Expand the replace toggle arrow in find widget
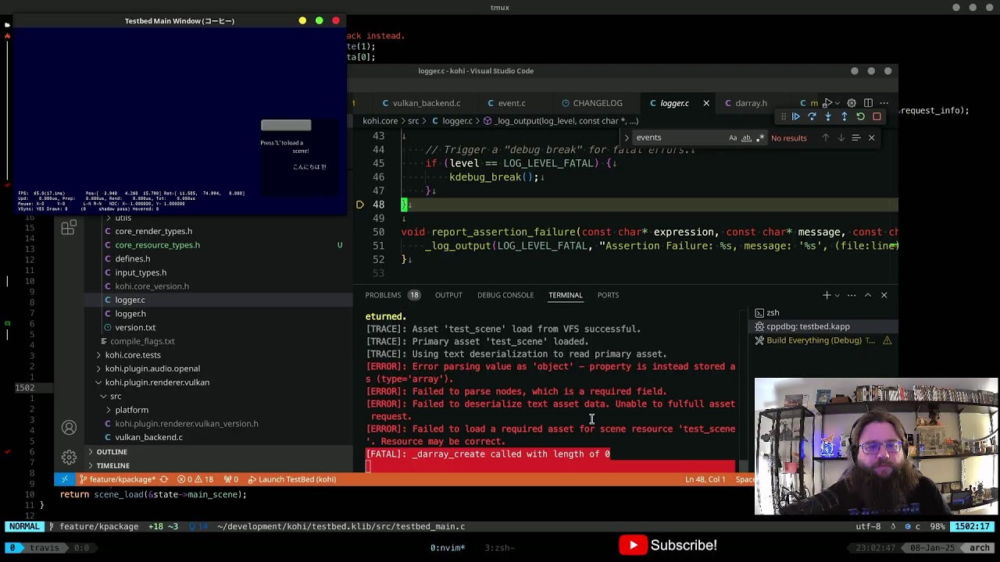 [x=627, y=138]
